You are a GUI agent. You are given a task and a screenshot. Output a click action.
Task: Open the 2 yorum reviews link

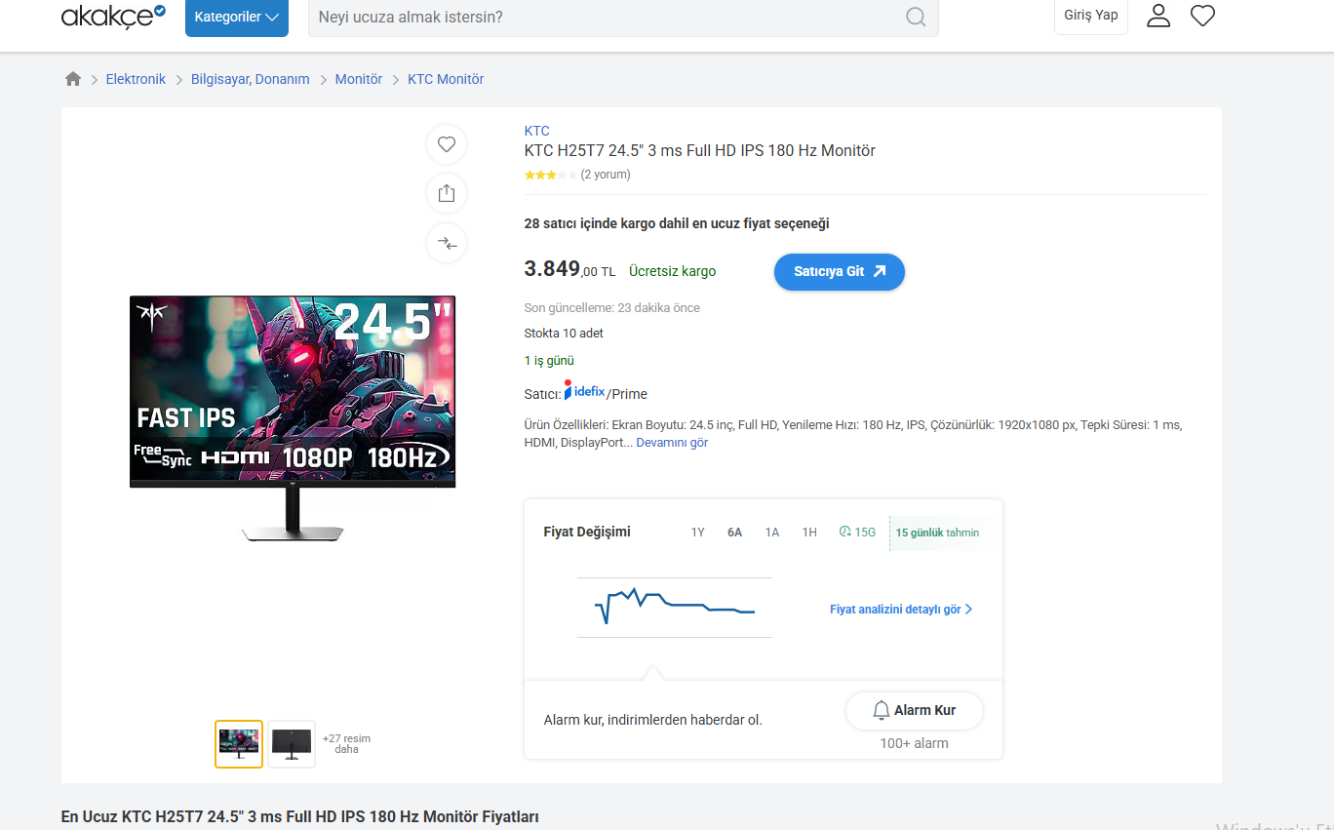pos(606,175)
